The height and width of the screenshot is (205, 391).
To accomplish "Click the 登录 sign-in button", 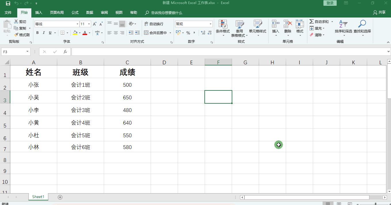I will tap(330, 3).
